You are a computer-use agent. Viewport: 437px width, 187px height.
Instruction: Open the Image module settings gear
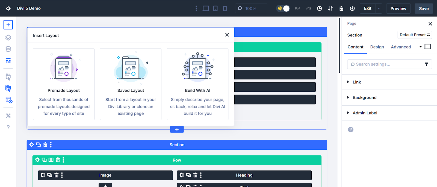[x=43, y=175]
